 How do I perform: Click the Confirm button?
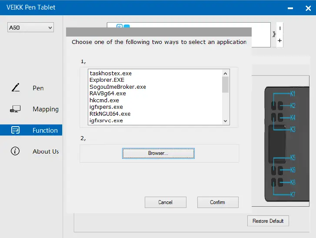[218, 202]
